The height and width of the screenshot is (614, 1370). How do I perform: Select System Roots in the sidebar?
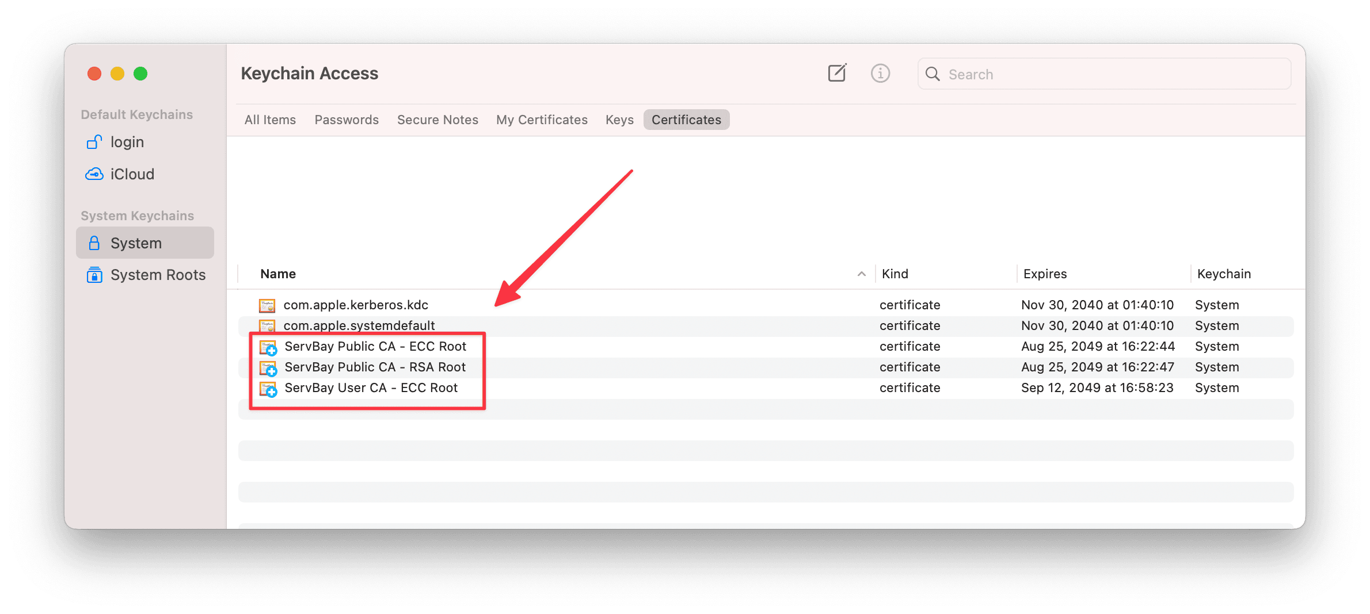point(158,275)
